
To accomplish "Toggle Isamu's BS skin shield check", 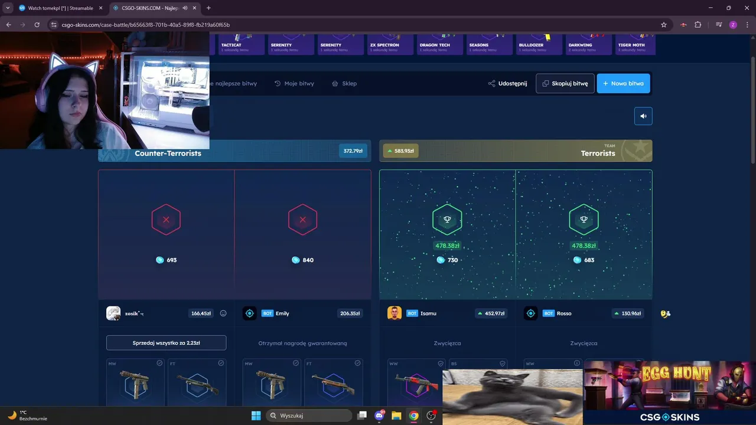I will pos(502,363).
